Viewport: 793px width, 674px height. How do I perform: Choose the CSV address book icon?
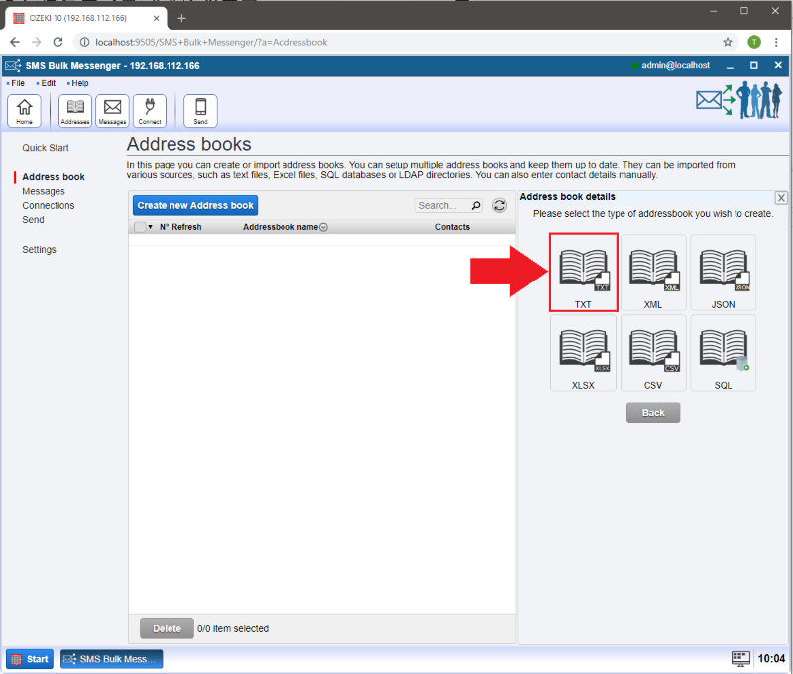652,353
